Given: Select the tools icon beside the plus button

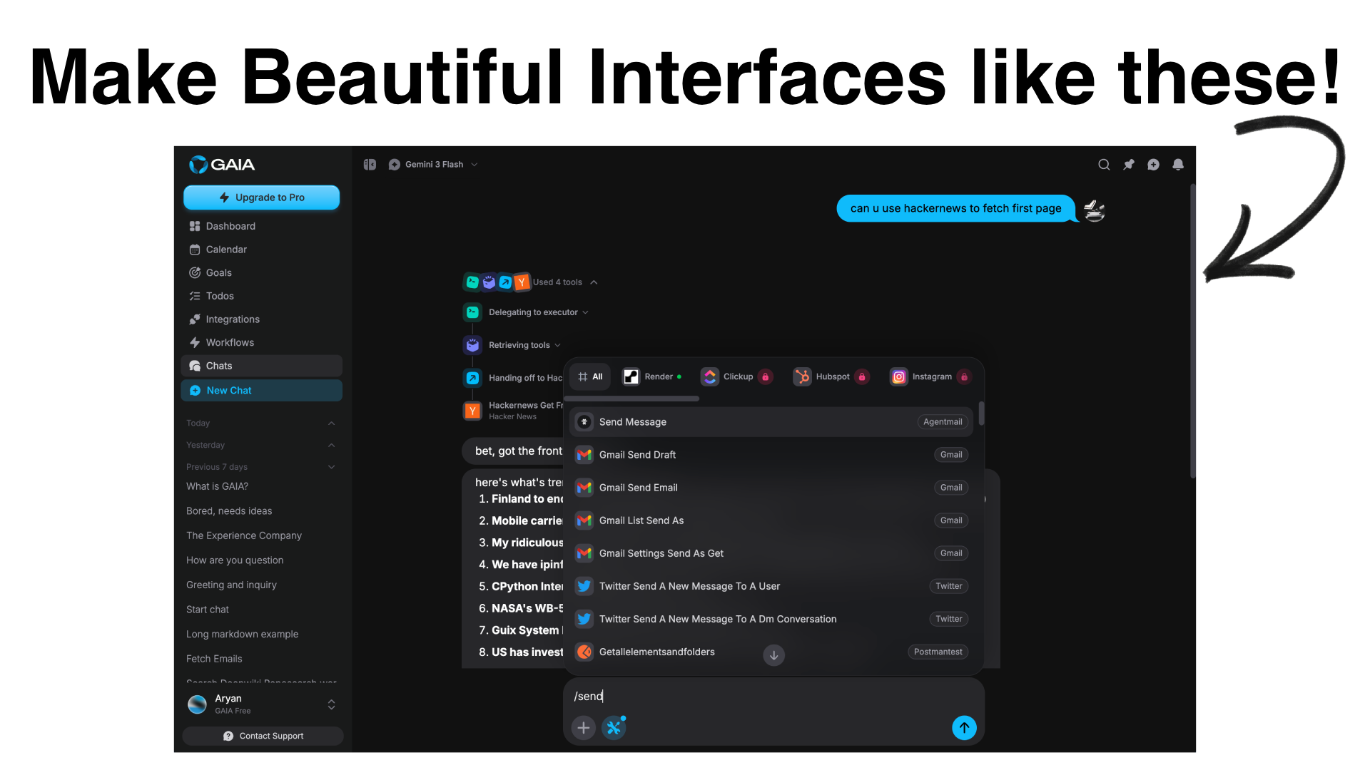Looking at the screenshot, I should (614, 727).
